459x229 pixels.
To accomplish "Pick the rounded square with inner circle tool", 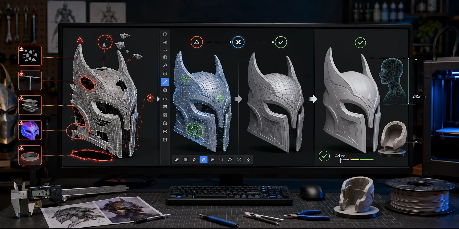I will [x=165, y=57].
